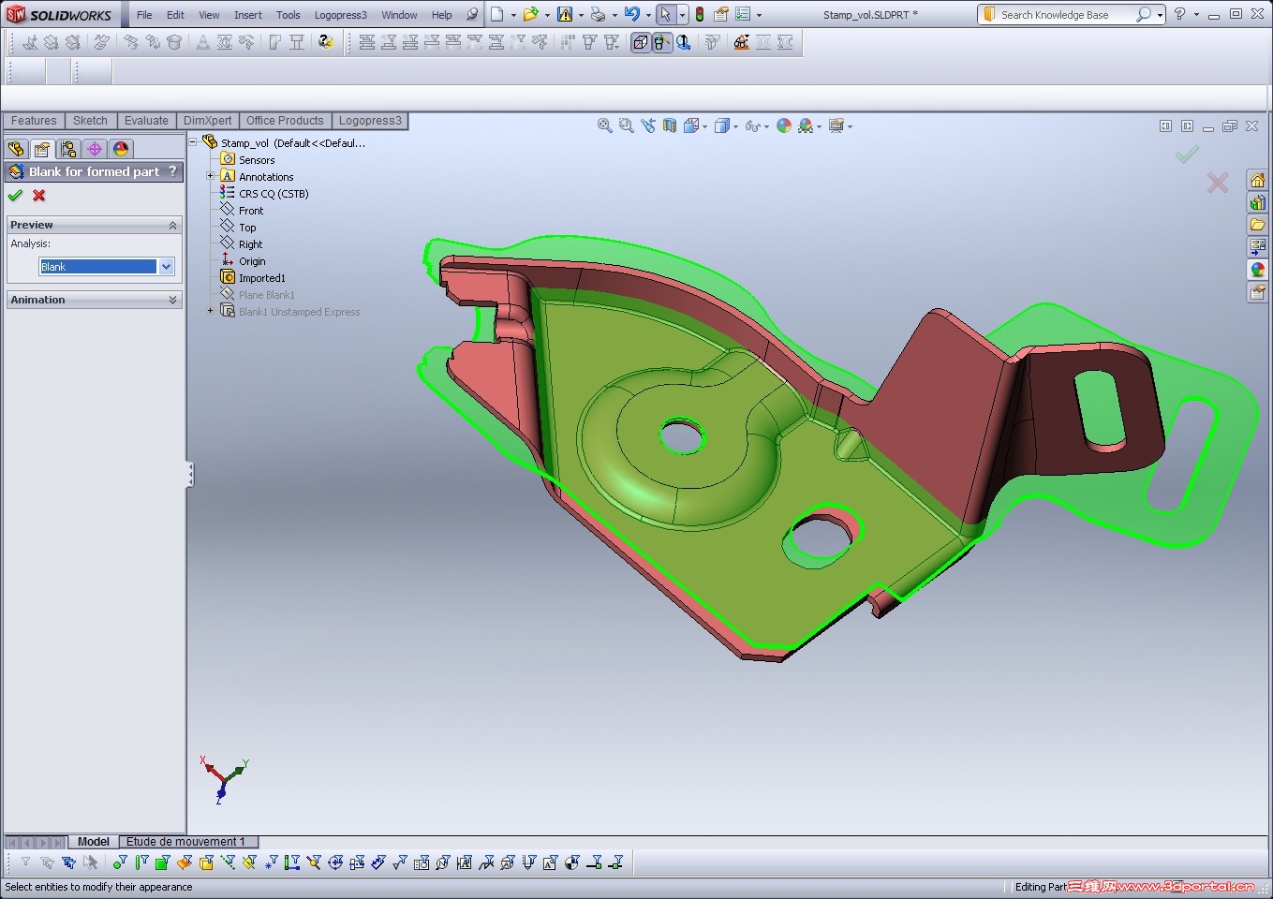The image size is (1273, 899).
Task: Toggle the Filter Edges selection filter
Action: click(141, 862)
